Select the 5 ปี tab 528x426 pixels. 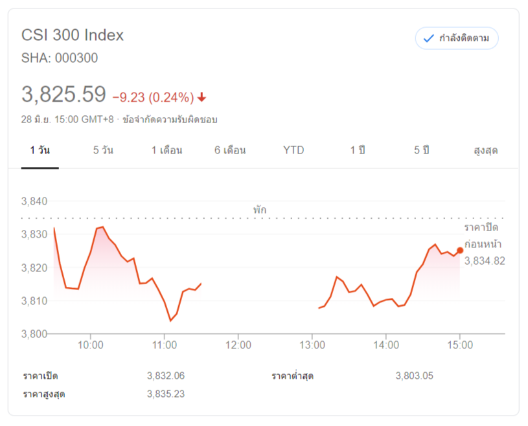tap(421, 150)
